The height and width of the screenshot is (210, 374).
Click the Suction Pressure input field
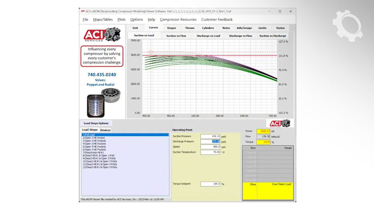(210, 136)
